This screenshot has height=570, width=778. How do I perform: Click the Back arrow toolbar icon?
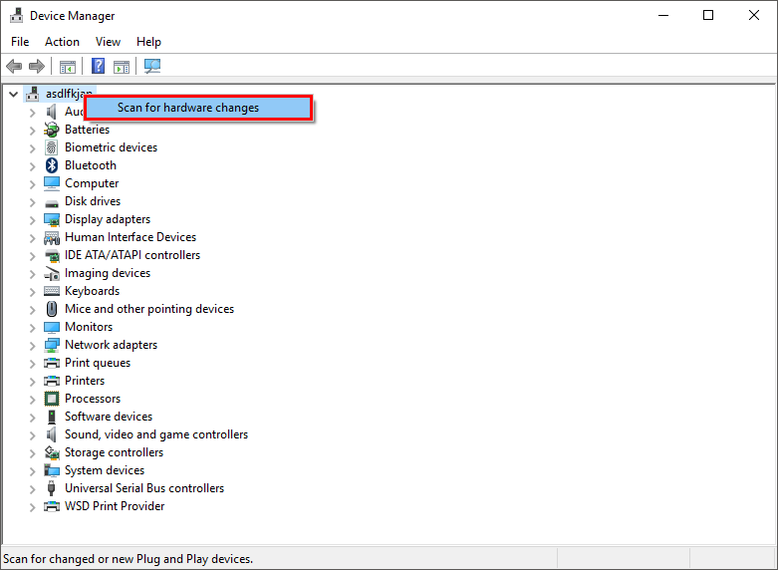(14, 66)
